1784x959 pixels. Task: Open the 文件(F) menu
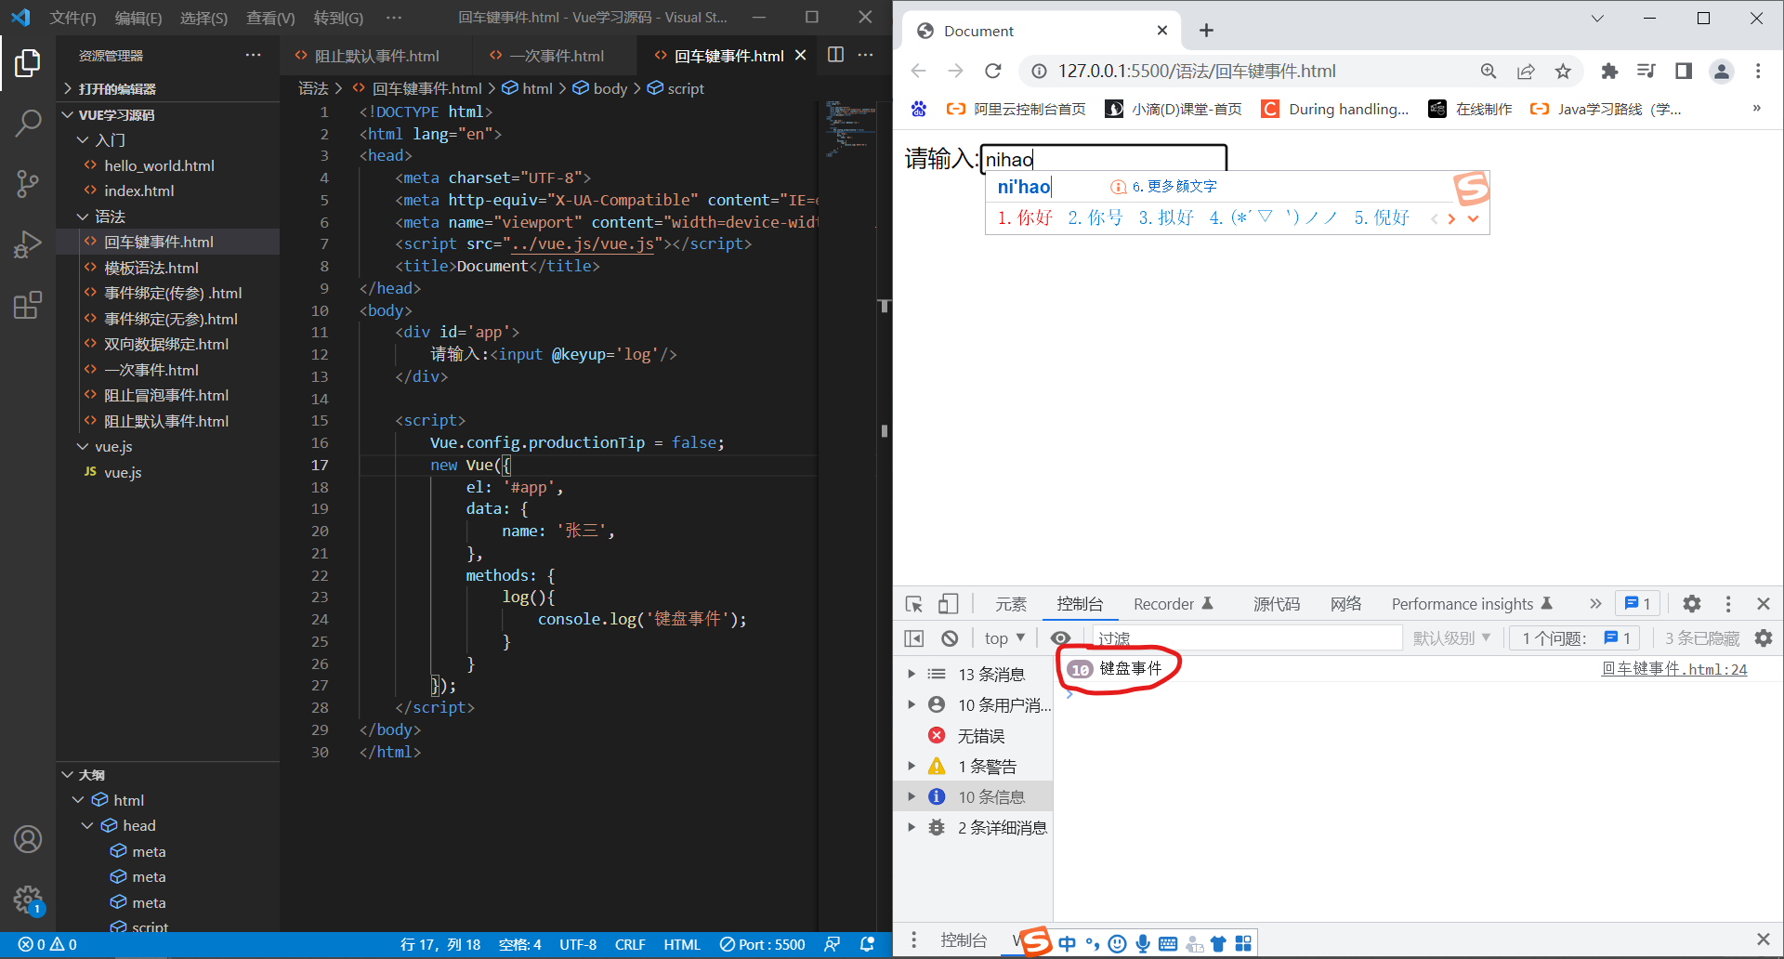(x=72, y=18)
